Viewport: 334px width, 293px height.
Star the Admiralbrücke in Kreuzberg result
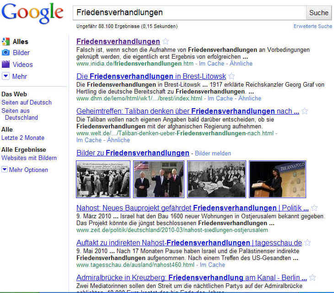312,277
